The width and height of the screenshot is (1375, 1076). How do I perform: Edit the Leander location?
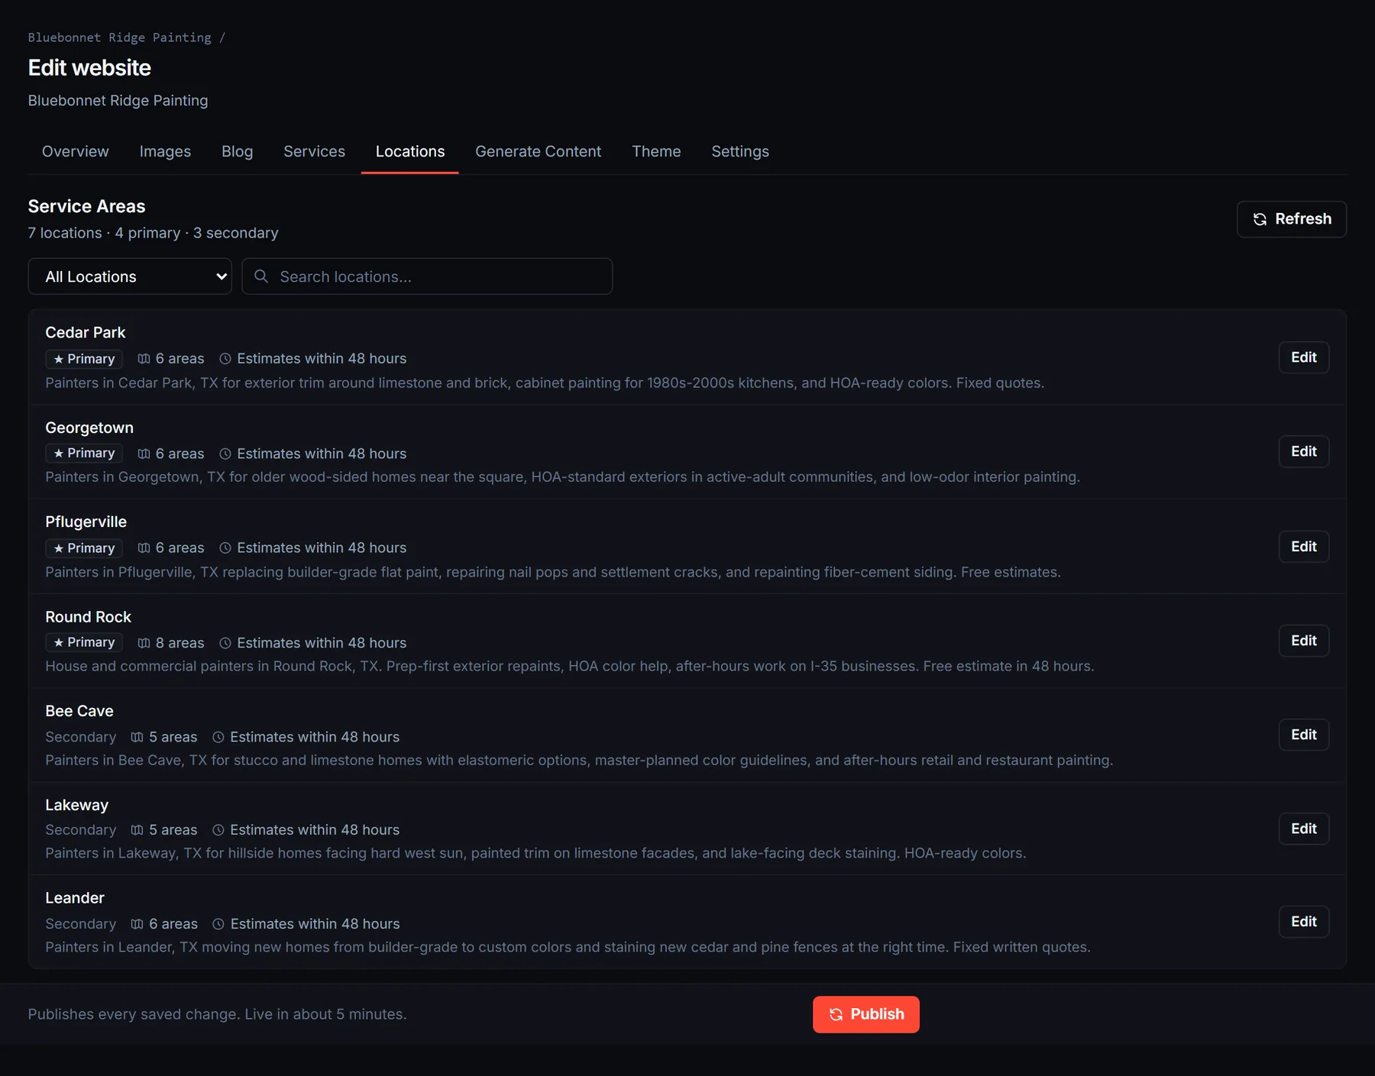[1304, 922]
